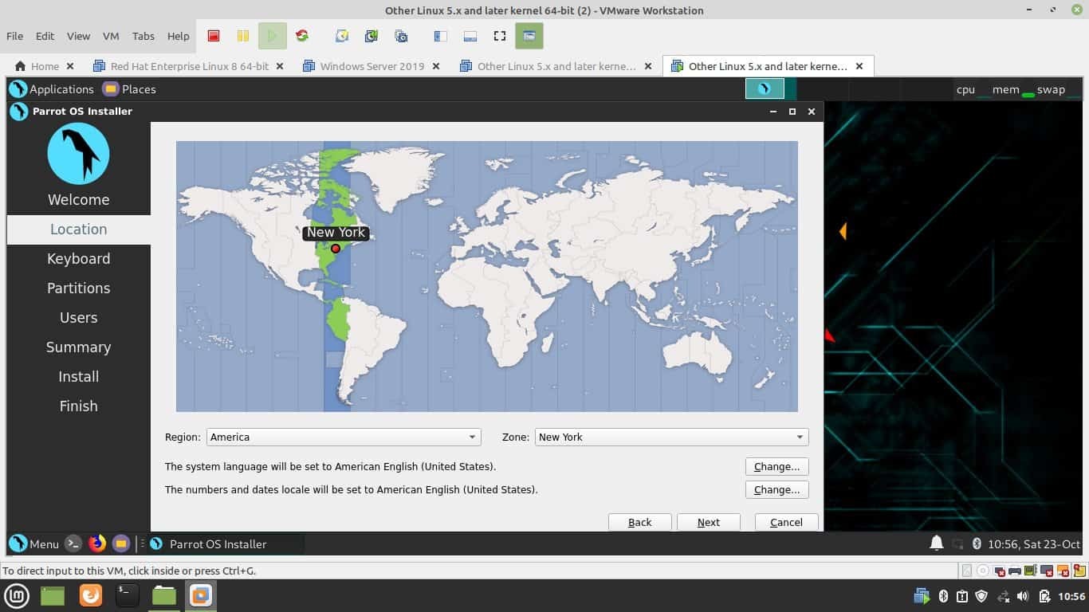This screenshot has height=612, width=1089.
Task: Open the Tabs menu
Action: (143, 36)
